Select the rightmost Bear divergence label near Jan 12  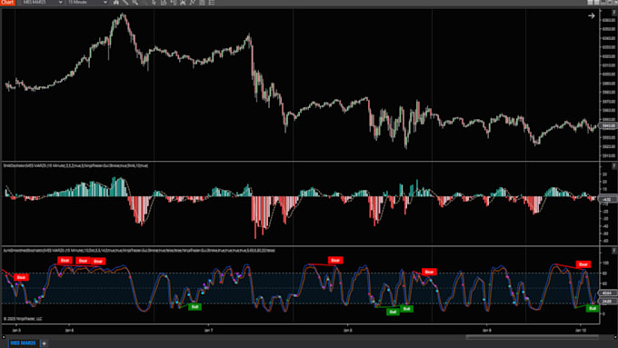[583, 264]
